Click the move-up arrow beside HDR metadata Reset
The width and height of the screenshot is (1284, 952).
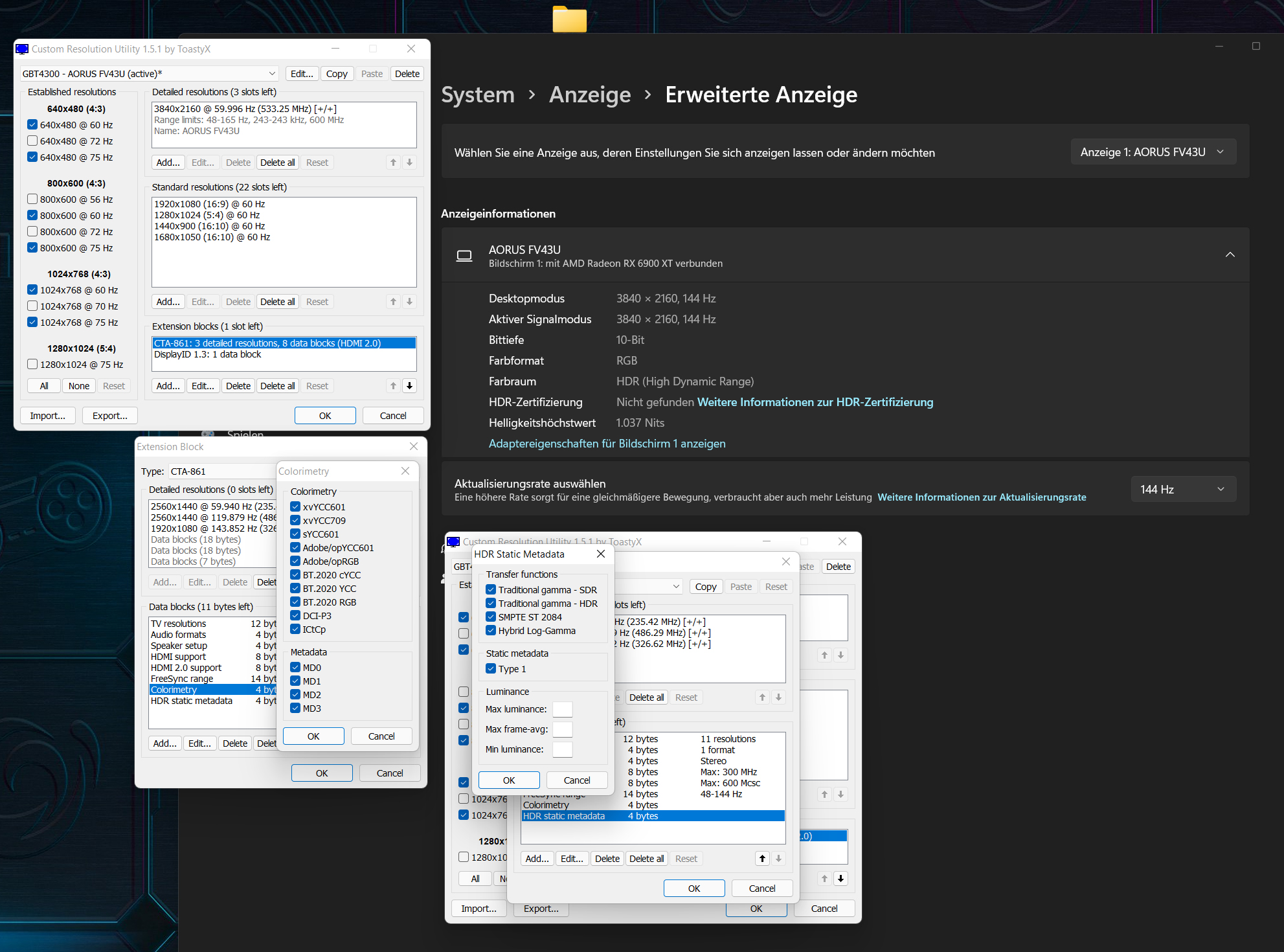(x=762, y=859)
